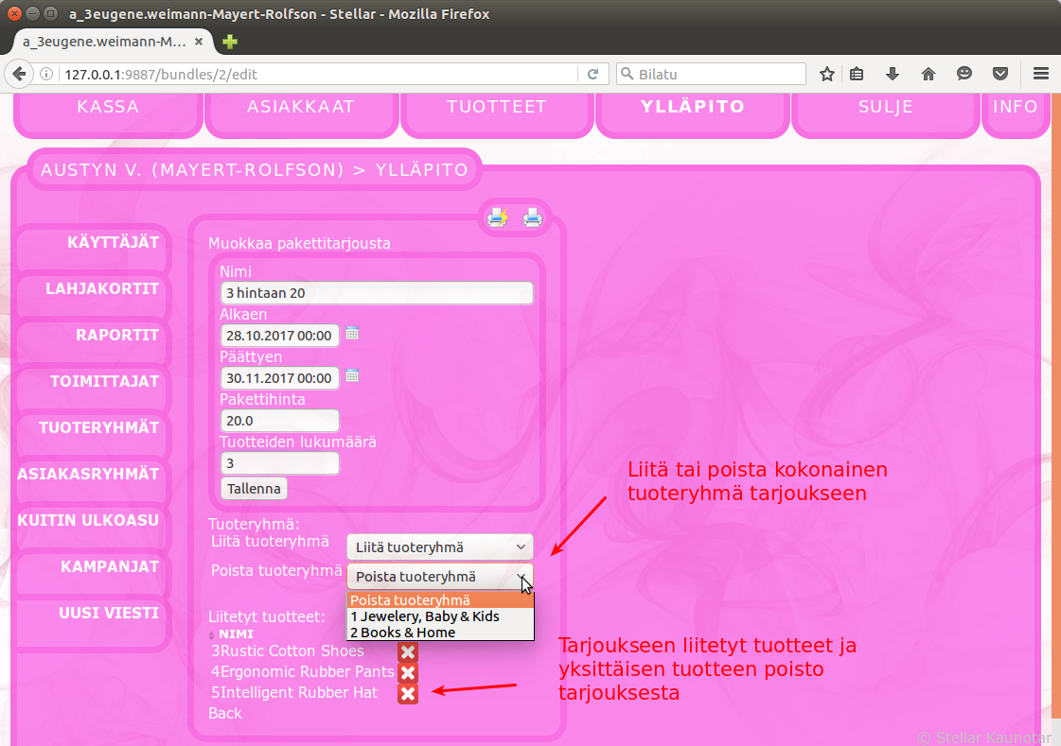Expand the Liitä tuoteryhmä dropdown
1061x746 pixels.
[x=440, y=546]
